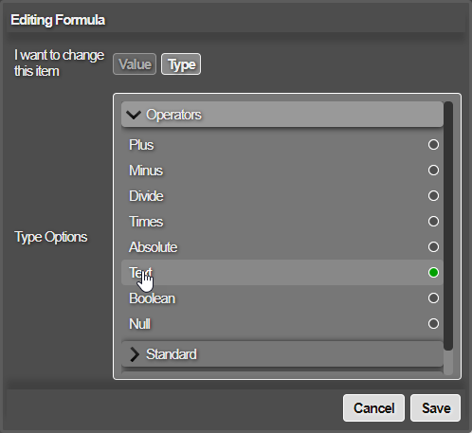This screenshot has width=472, height=433.
Task: Select the Plus radio button
Action: [433, 145]
